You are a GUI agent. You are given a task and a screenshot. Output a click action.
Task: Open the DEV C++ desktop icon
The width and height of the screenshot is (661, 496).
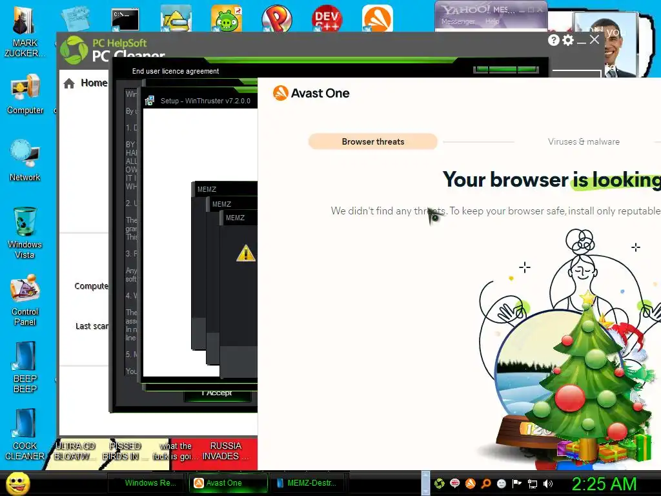pos(327,19)
